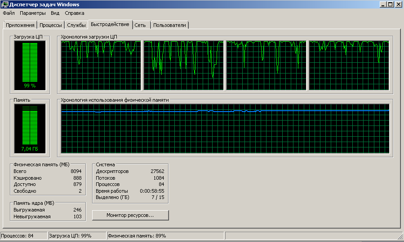Click the Всего value 8094

76,171
